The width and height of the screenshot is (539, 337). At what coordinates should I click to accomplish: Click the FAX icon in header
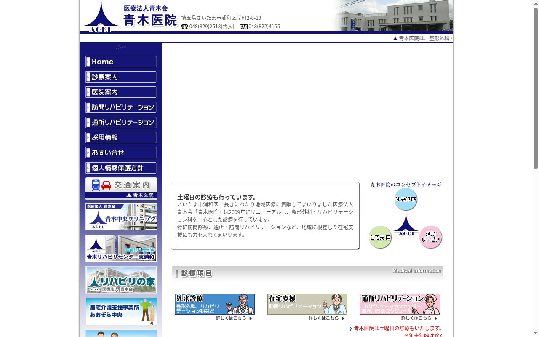pos(243,27)
